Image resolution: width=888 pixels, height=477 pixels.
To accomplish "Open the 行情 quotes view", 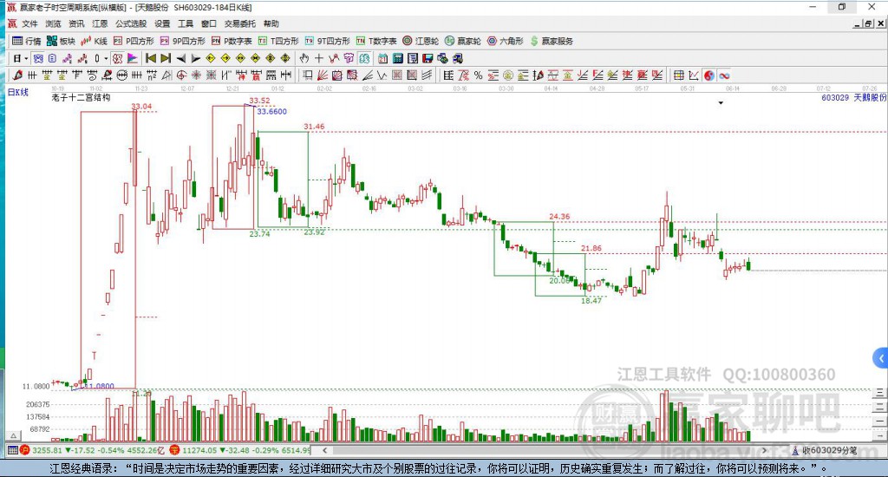I will point(27,41).
